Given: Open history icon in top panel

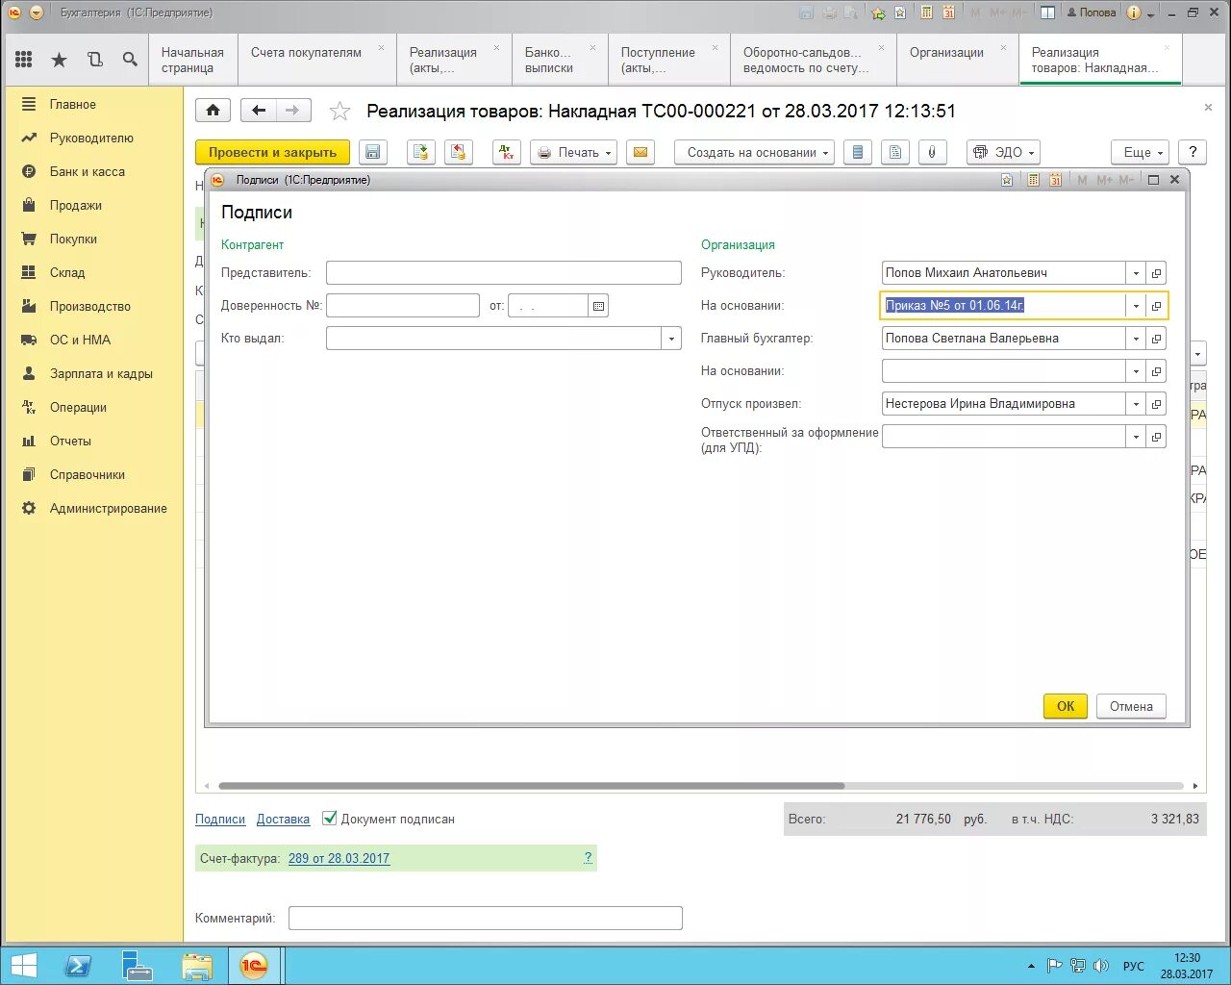Looking at the screenshot, I should click(x=94, y=60).
